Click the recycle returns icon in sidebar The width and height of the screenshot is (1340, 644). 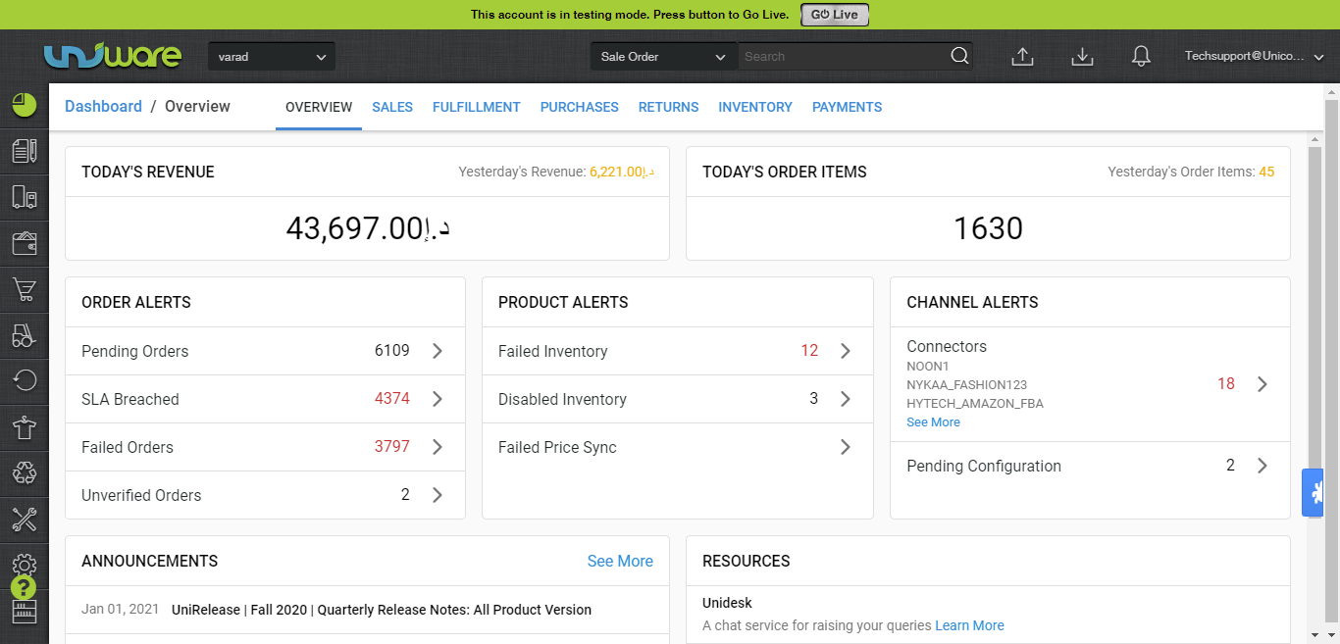click(x=24, y=472)
